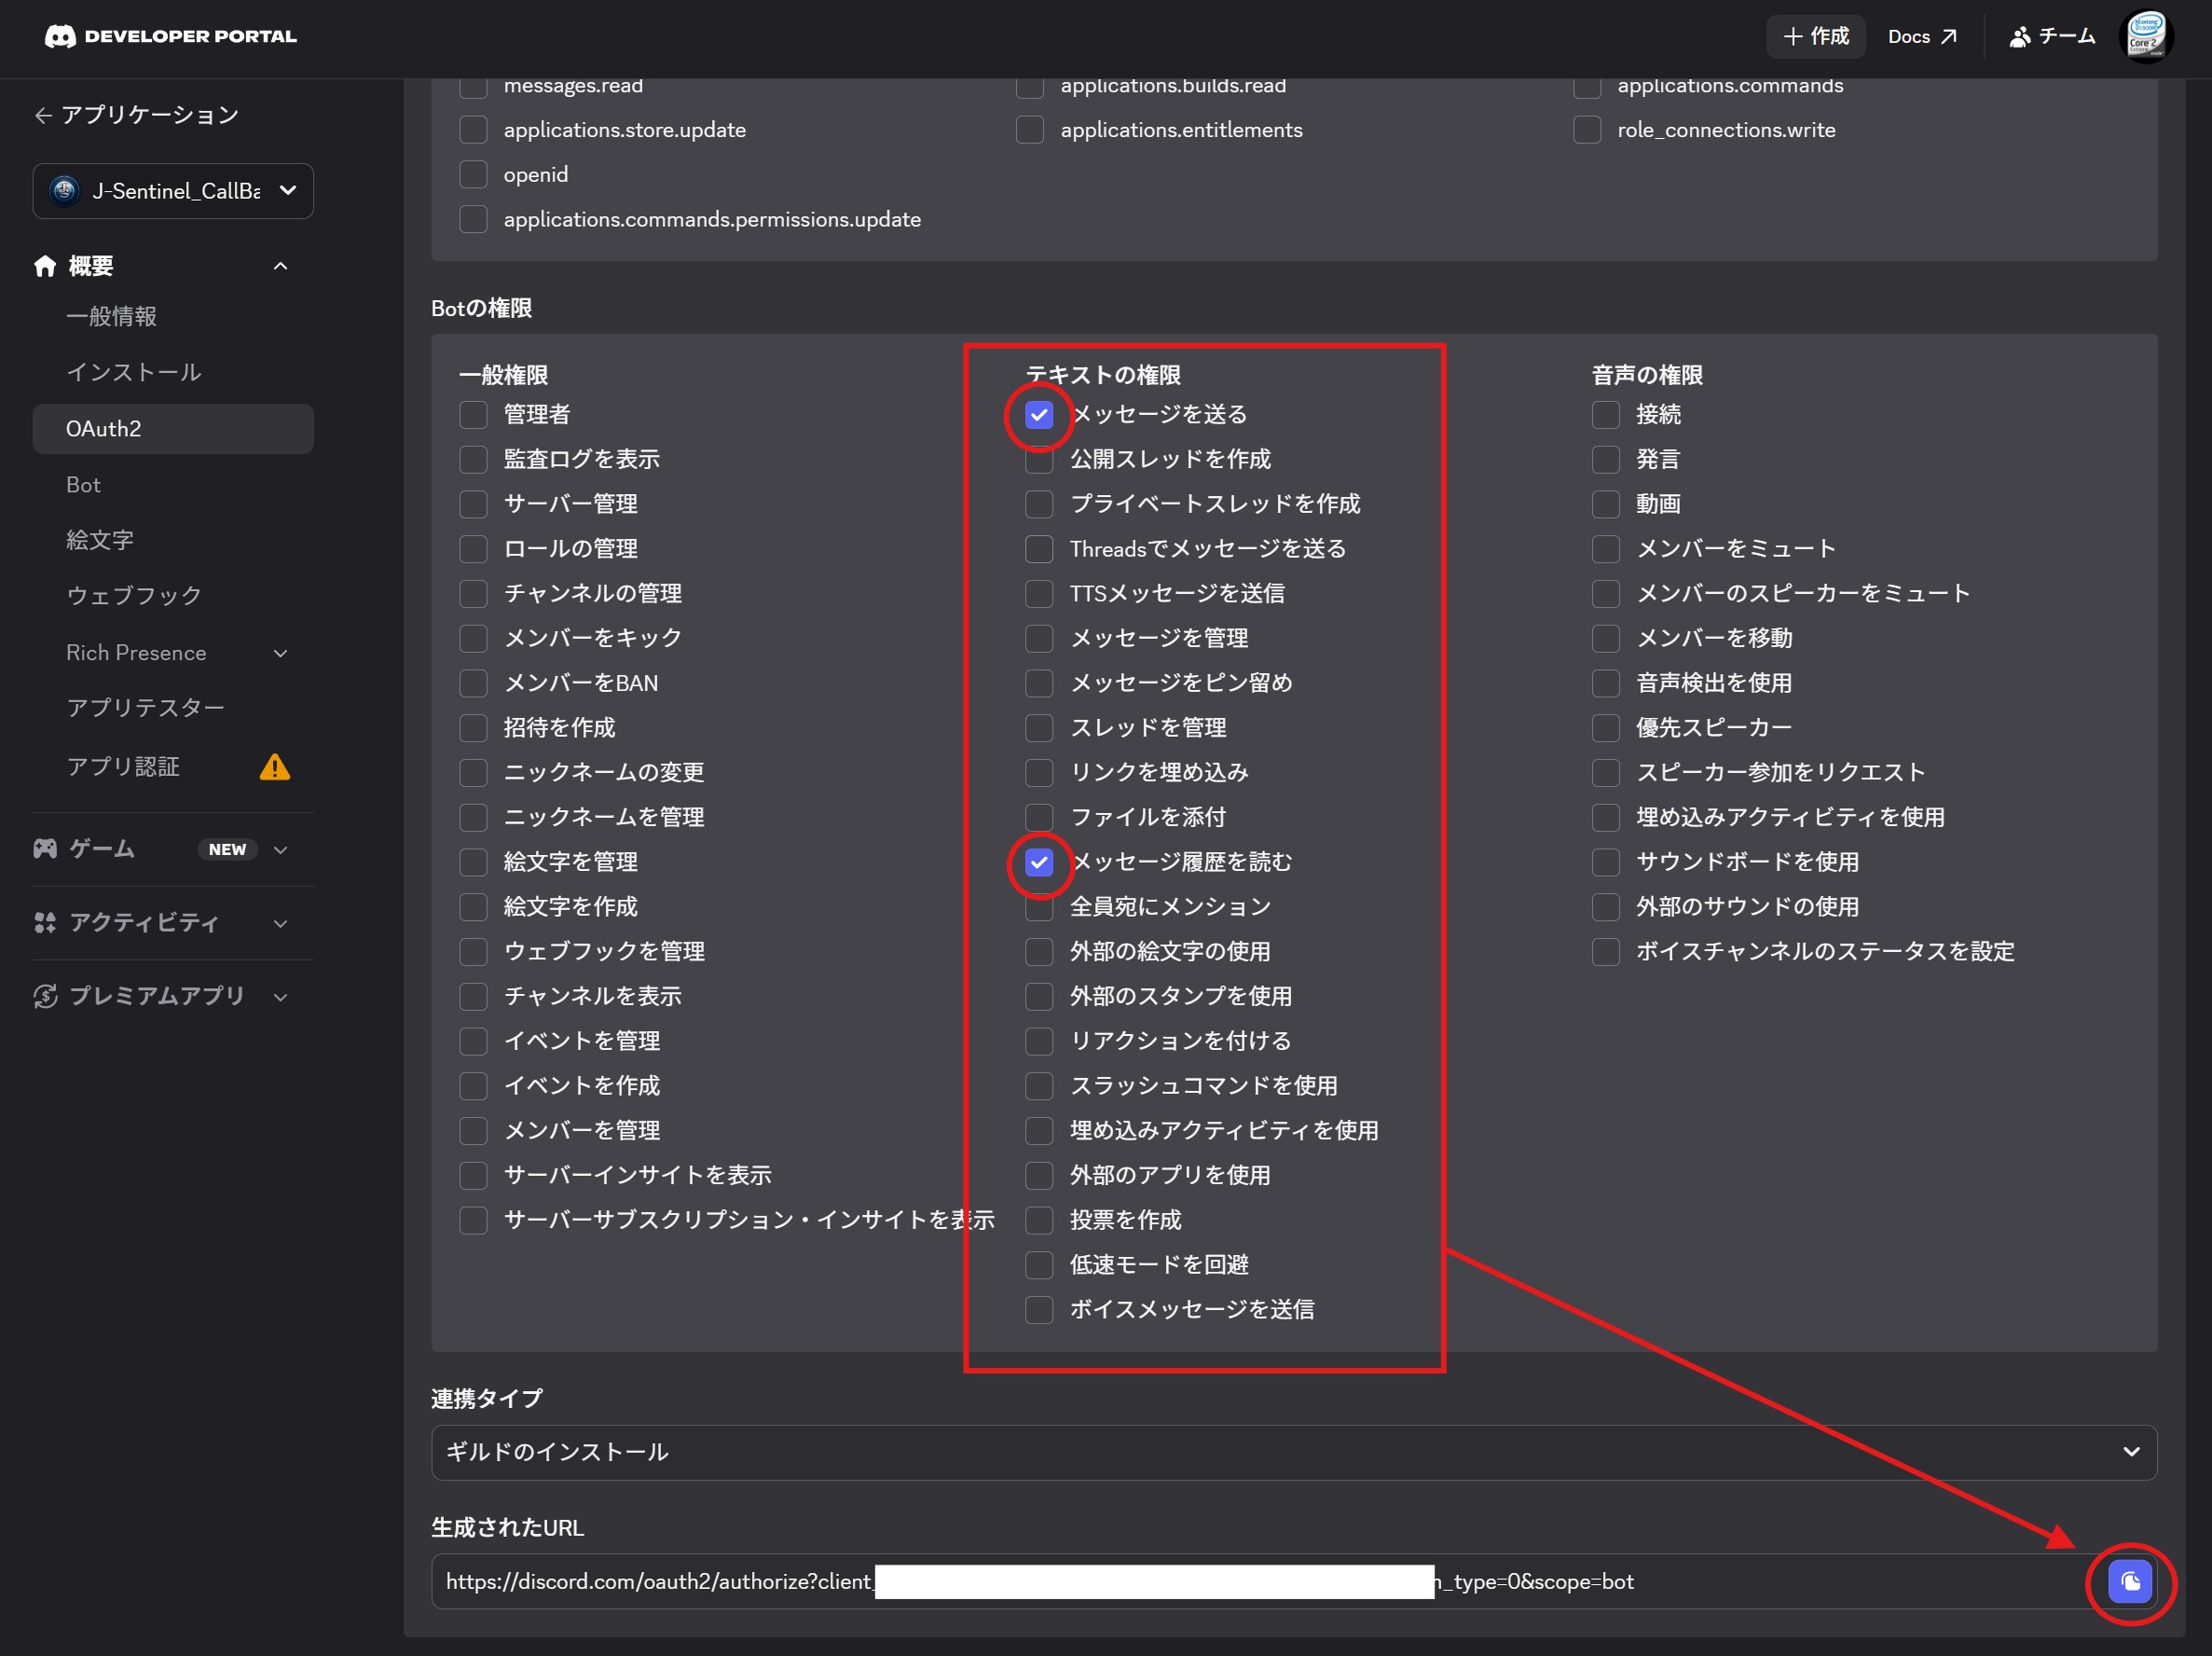Check 全員宛にメンション permission

coord(1039,907)
